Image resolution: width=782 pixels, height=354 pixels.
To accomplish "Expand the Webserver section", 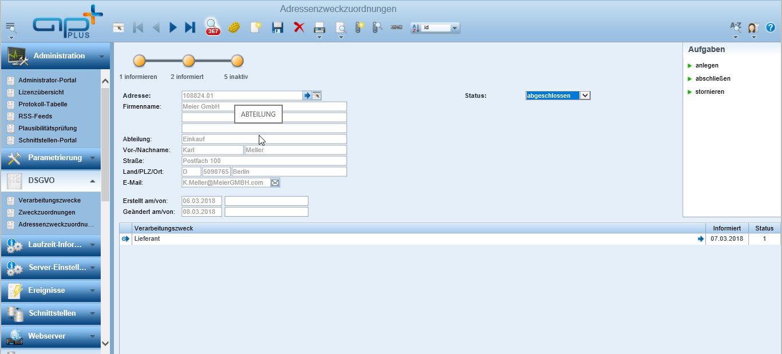I will point(51,336).
